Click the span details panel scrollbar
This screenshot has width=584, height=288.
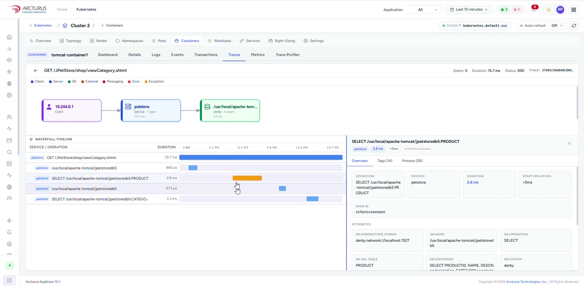pos(578,196)
